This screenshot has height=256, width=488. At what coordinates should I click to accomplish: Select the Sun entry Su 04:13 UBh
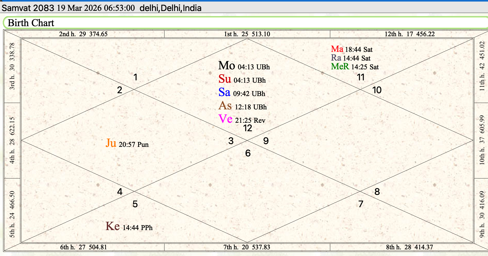pyautogui.click(x=242, y=79)
